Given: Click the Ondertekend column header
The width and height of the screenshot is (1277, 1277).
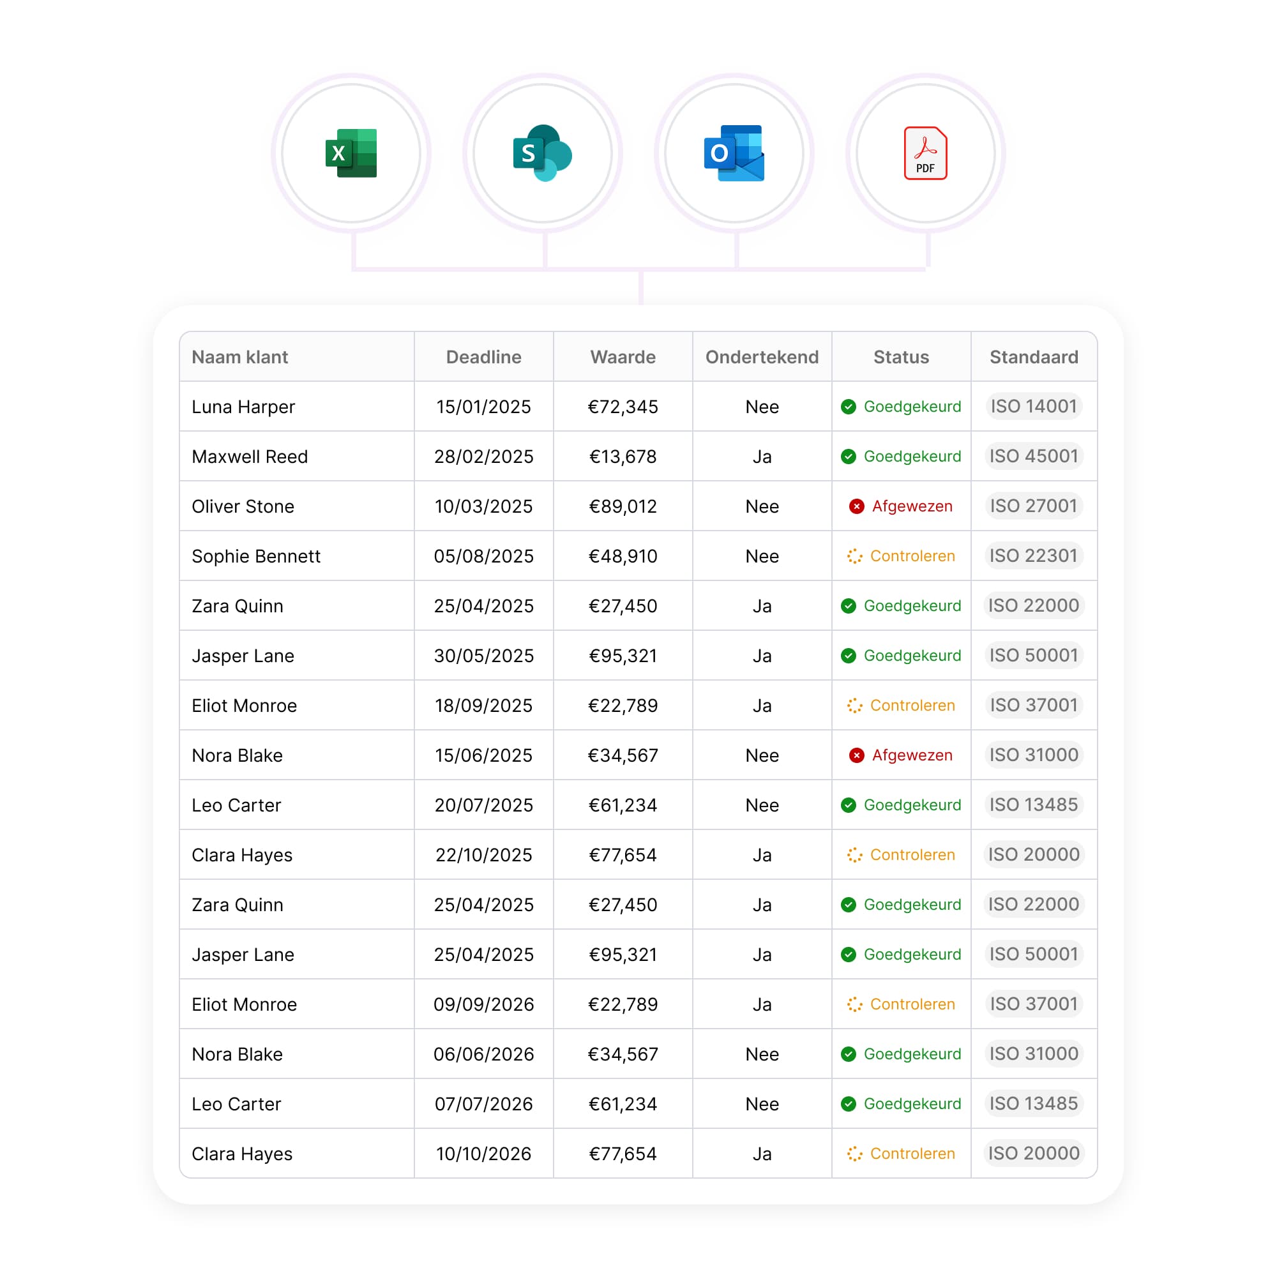Looking at the screenshot, I should point(762,357).
